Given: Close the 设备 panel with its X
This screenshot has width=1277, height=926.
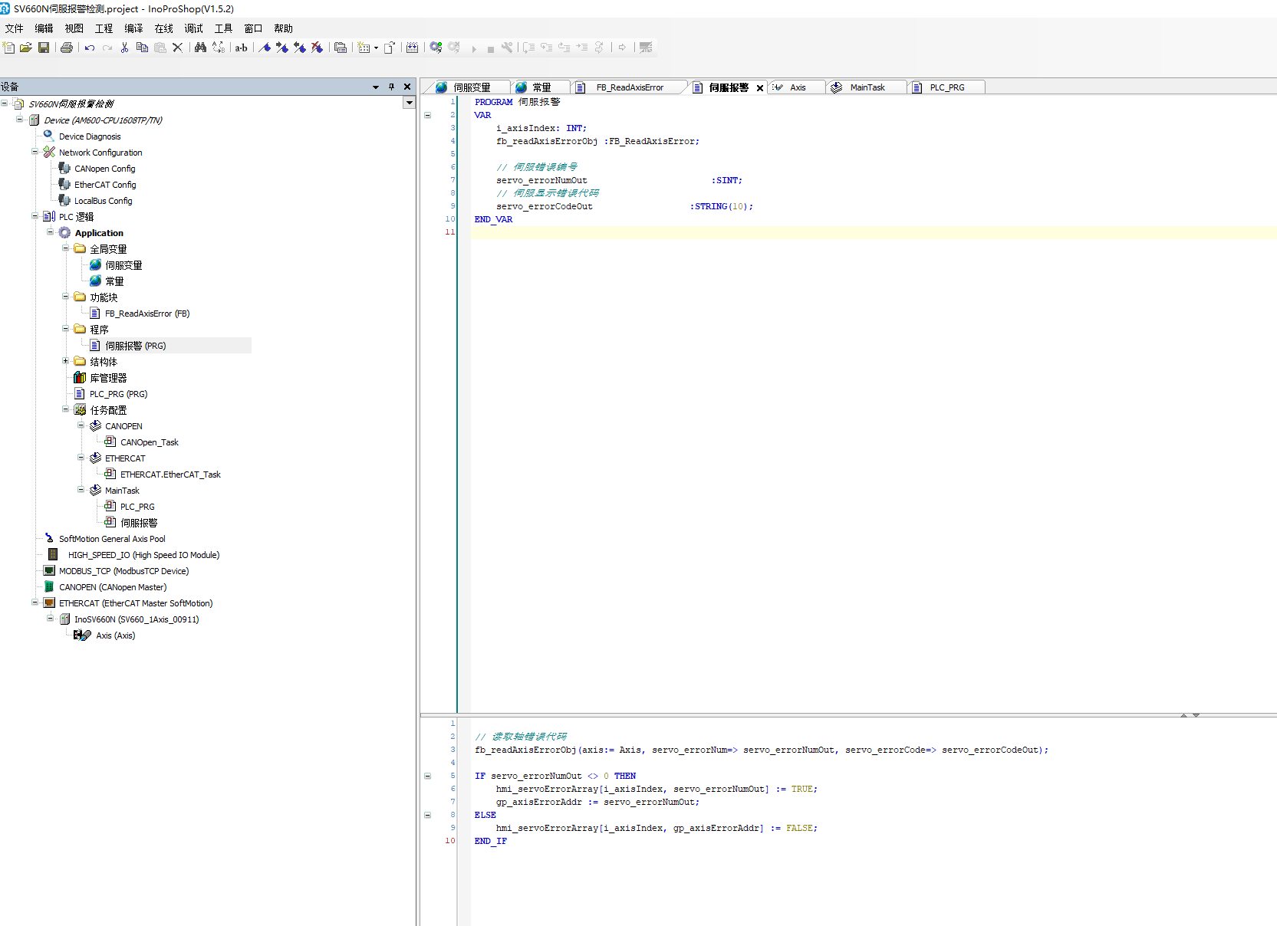Looking at the screenshot, I should tap(407, 87).
